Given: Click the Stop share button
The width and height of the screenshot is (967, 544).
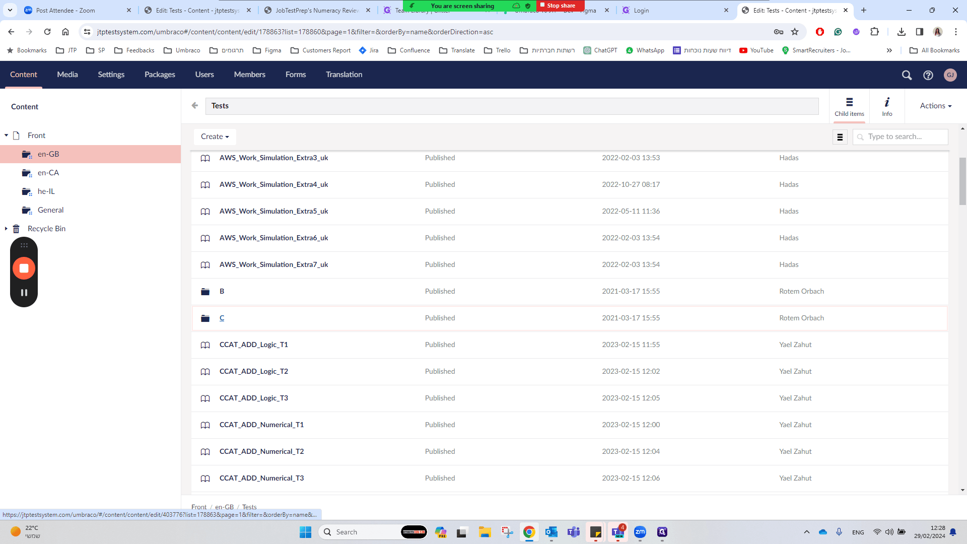Looking at the screenshot, I should click(561, 6).
